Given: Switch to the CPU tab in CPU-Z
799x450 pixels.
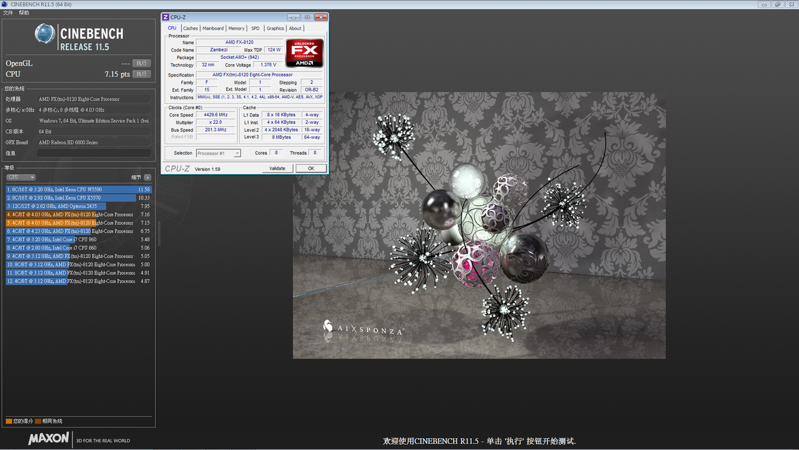Looking at the screenshot, I should (172, 28).
